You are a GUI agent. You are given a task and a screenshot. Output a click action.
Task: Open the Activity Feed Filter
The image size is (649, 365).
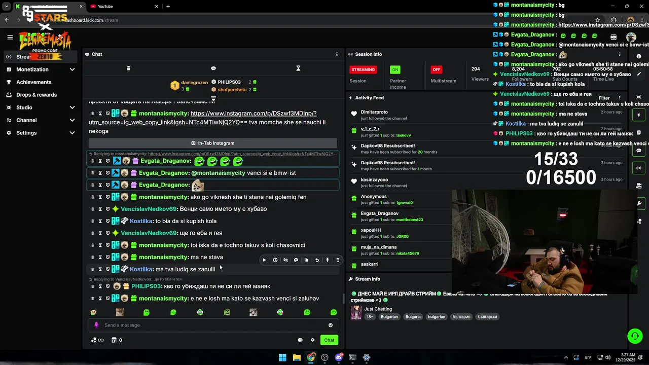(x=604, y=98)
